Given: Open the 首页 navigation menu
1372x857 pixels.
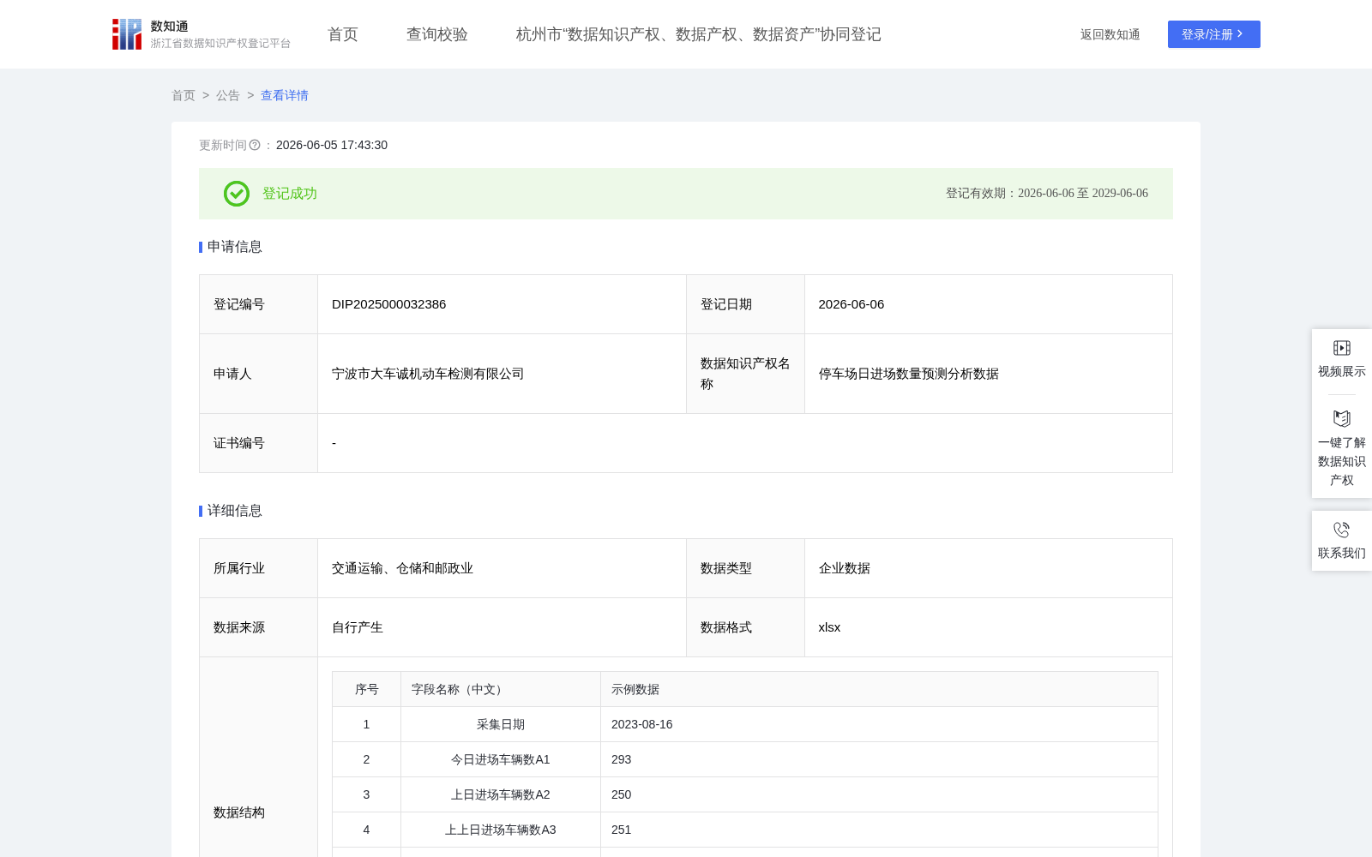Looking at the screenshot, I should coord(343,34).
